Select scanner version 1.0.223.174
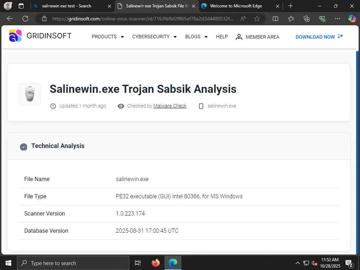360x270 pixels. coord(130,213)
